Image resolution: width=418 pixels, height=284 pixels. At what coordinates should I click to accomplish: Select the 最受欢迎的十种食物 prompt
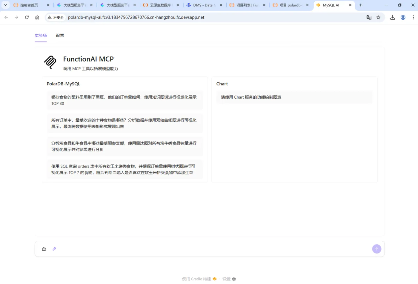pos(125,123)
